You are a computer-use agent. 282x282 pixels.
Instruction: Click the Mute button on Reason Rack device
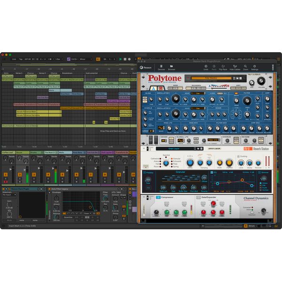(9, 220)
